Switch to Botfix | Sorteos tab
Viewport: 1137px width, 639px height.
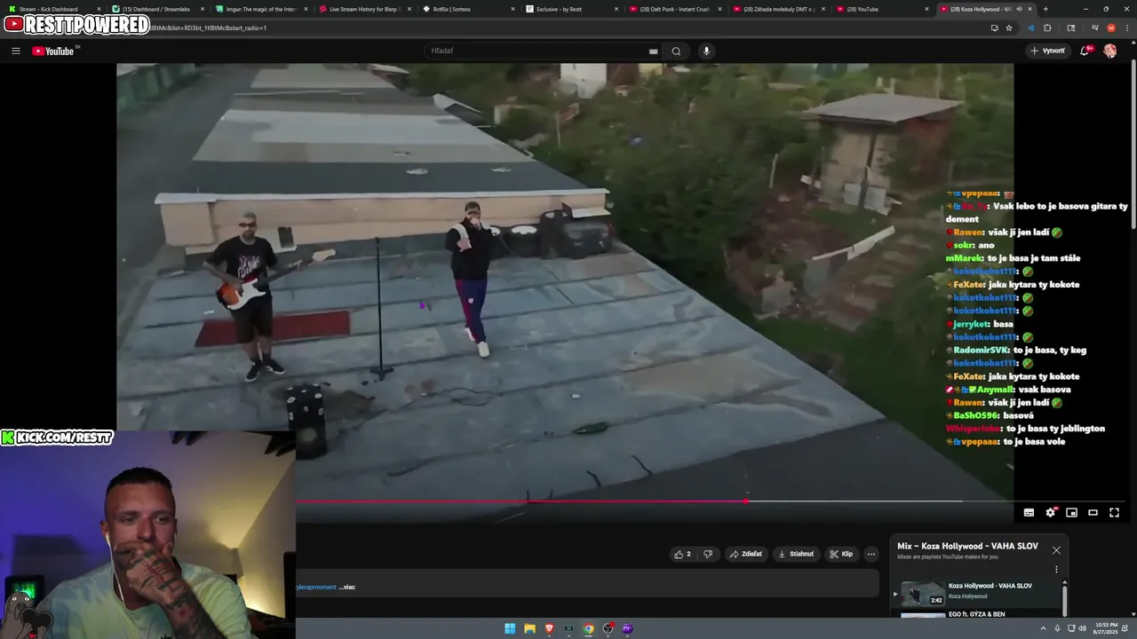(468, 9)
